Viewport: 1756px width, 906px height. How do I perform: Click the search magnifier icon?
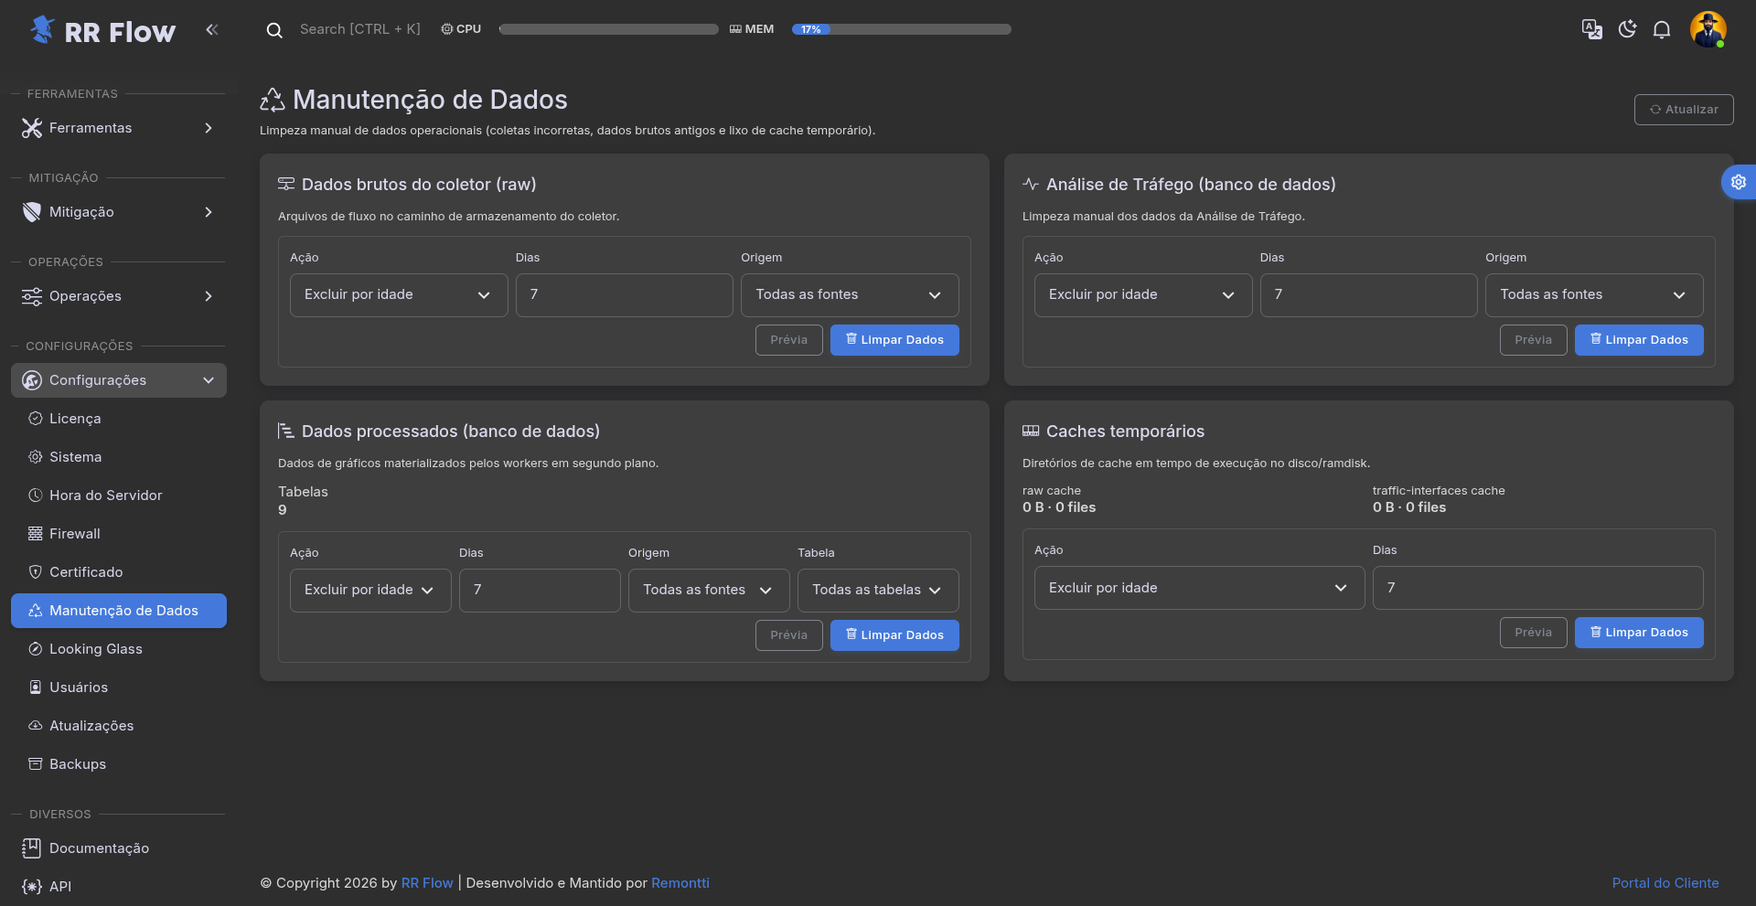tap(273, 30)
